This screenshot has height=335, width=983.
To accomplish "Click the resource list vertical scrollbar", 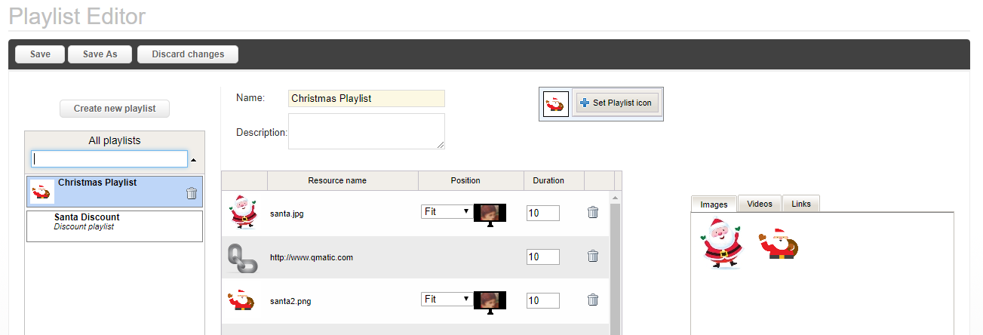I will pyautogui.click(x=615, y=264).
